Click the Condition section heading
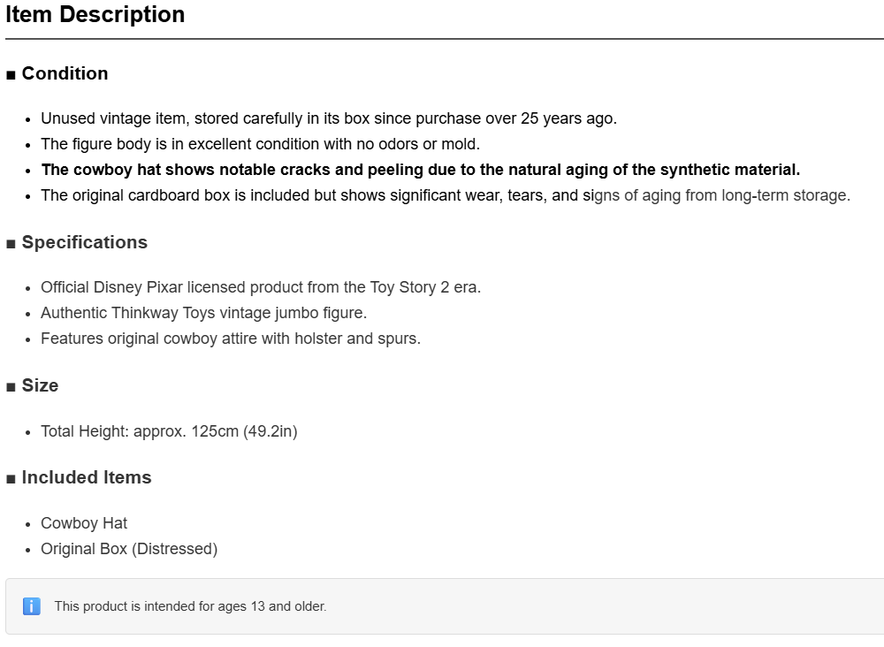The image size is (884, 647). (x=65, y=73)
